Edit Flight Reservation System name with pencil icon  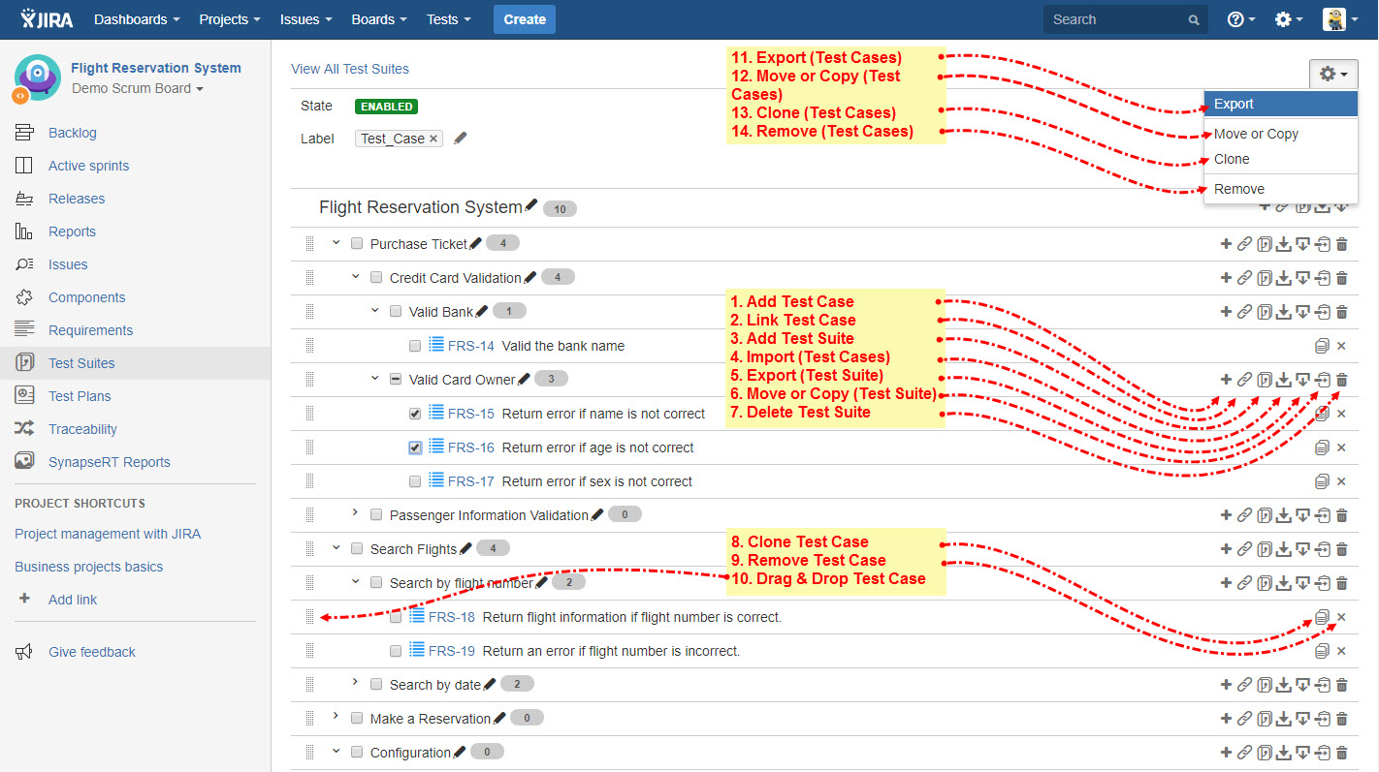click(530, 206)
